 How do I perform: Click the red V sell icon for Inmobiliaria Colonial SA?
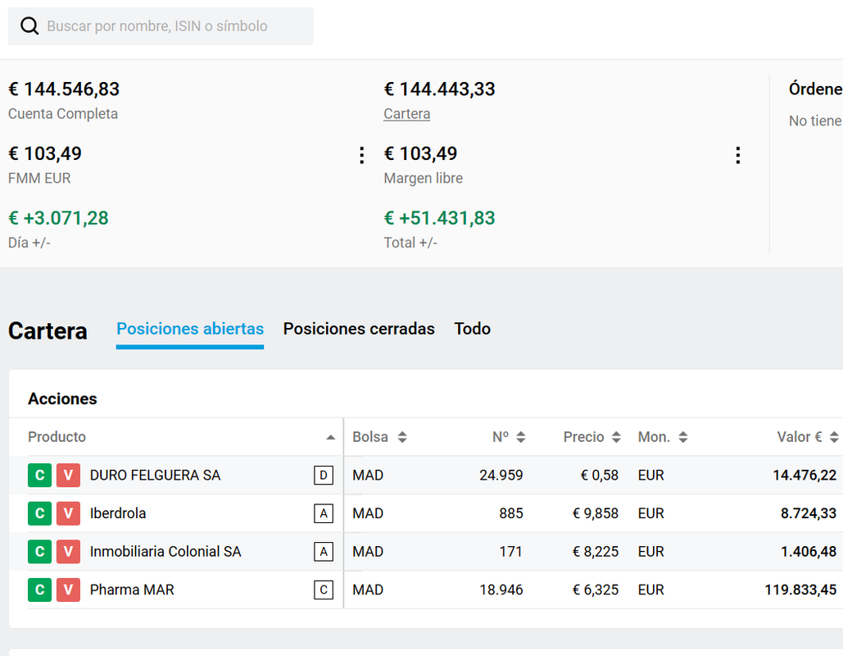pyautogui.click(x=68, y=552)
